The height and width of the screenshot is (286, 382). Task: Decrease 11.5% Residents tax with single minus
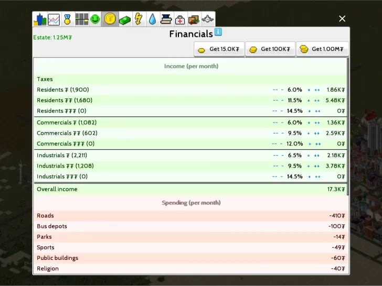tap(282, 101)
